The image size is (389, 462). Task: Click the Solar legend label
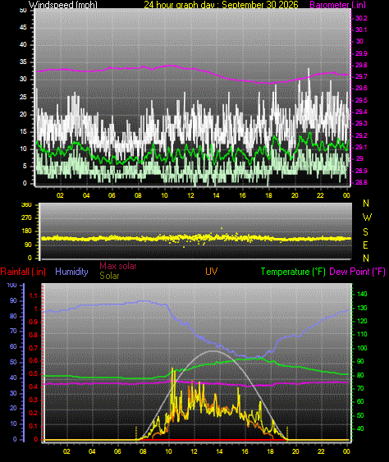point(109,276)
